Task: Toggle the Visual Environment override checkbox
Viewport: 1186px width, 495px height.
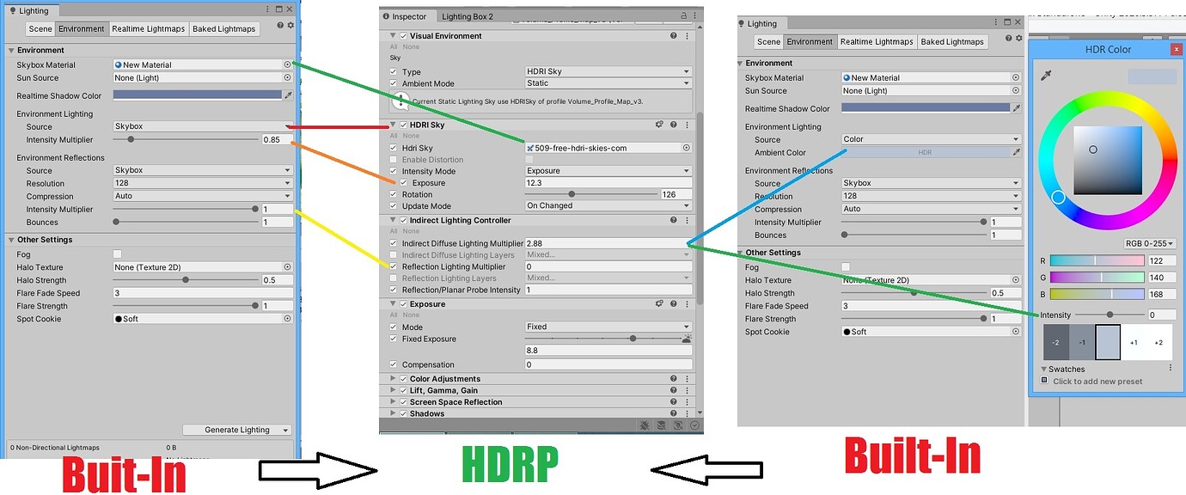Action: 403,36
